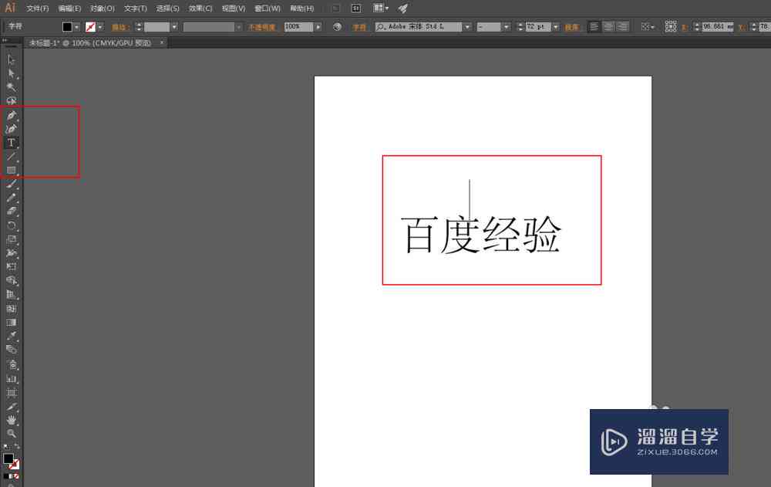Image resolution: width=771 pixels, height=487 pixels.
Task: Click the GPU performance rocket icon
Action: click(402, 8)
